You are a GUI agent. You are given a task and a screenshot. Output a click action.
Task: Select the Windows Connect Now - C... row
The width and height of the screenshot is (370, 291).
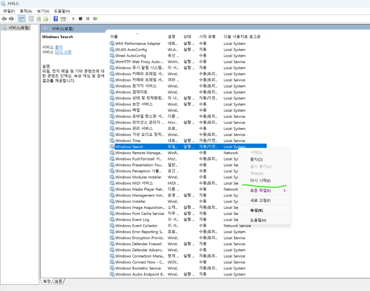click(x=188, y=262)
